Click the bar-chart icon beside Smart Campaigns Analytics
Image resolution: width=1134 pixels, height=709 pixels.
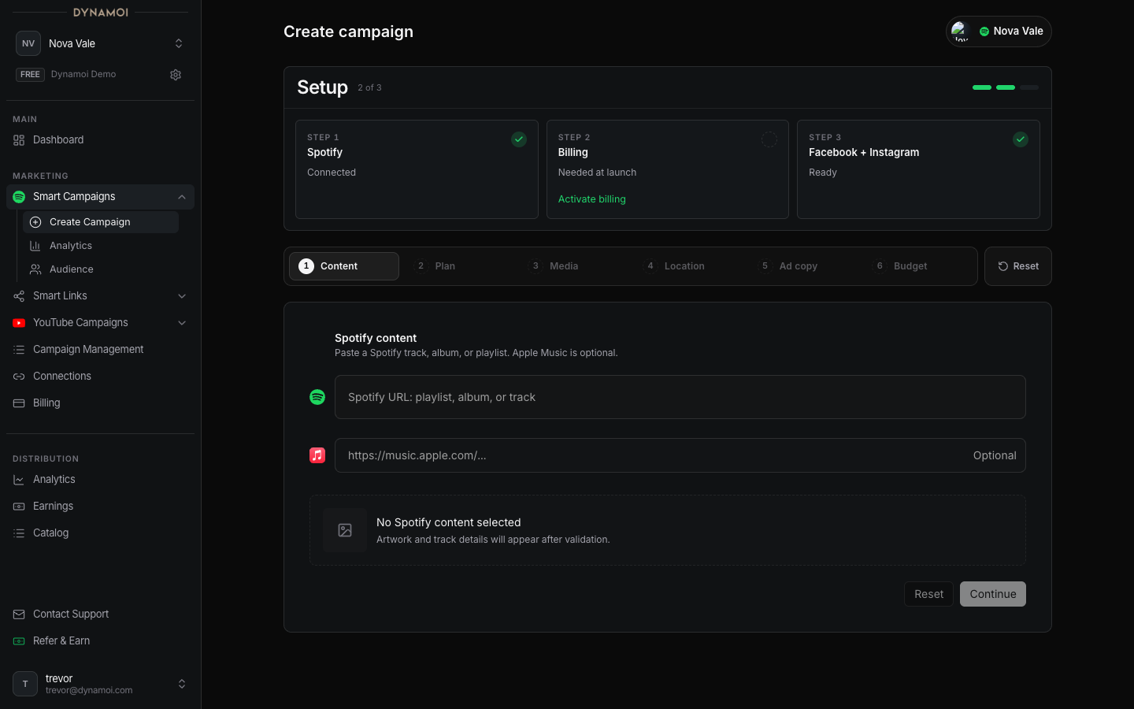pyautogui.click(x=35, y=246)
